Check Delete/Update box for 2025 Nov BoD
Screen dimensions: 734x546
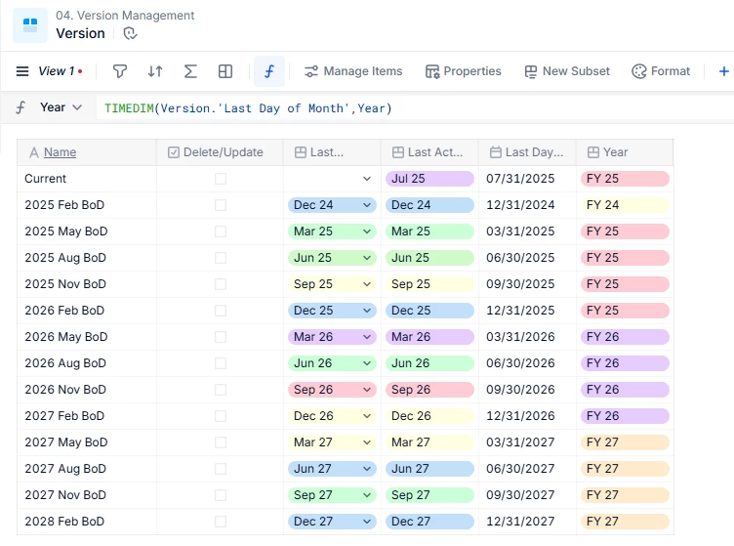click(221, 284)
